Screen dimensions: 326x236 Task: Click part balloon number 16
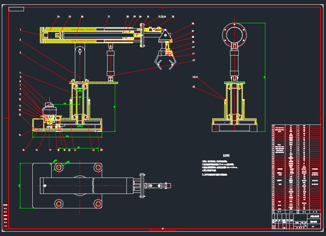(x=37, y=150)
